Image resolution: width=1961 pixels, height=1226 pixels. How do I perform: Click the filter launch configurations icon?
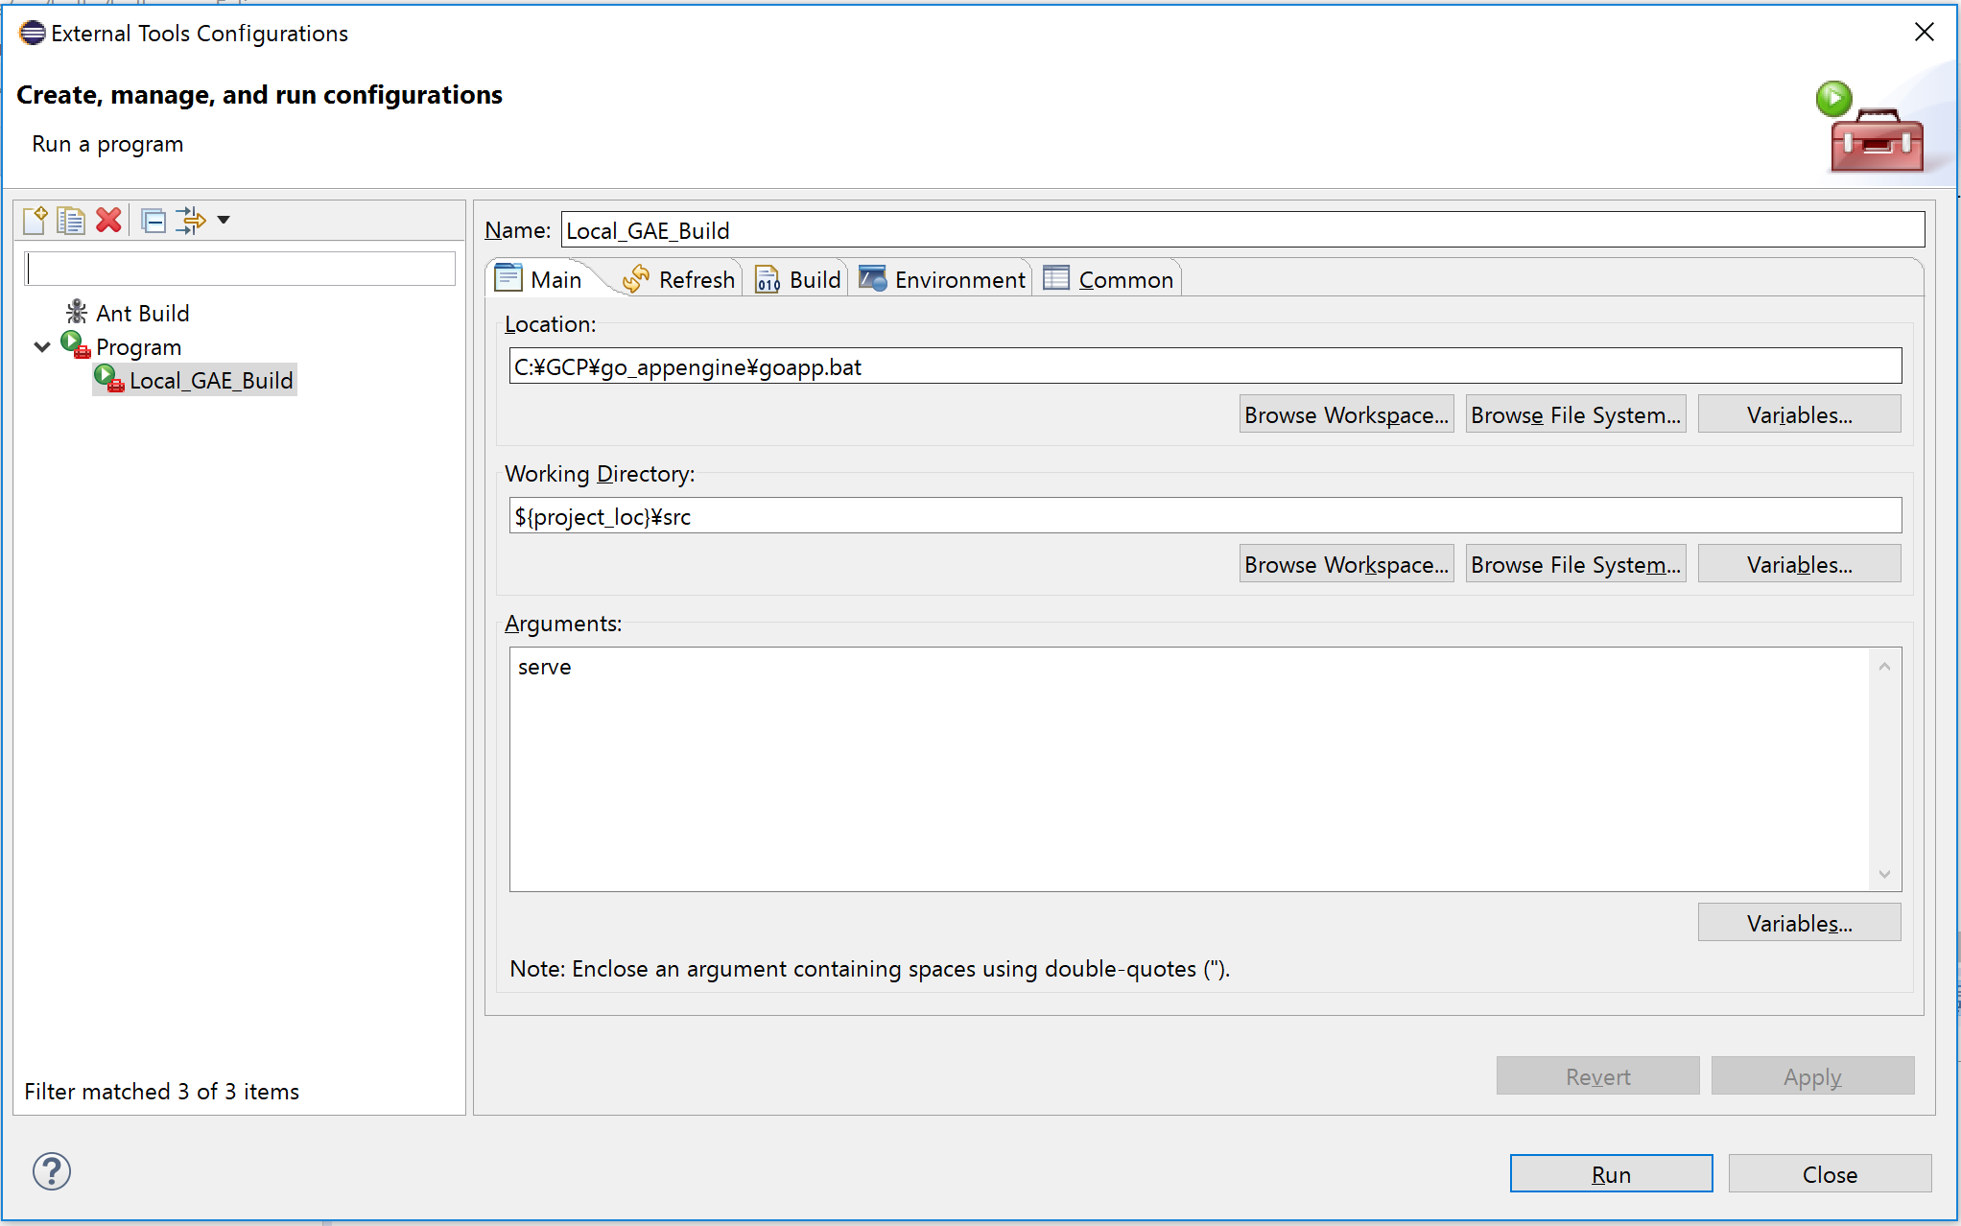[x=190, y=221]
